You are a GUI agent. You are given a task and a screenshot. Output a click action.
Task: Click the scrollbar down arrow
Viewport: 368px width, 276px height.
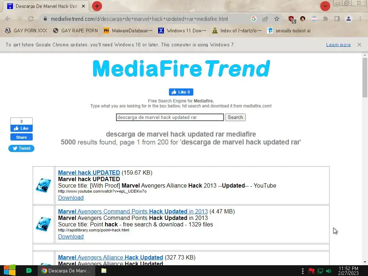point(365,262)
